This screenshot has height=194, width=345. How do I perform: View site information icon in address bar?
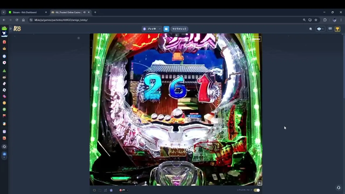(31, 20)
